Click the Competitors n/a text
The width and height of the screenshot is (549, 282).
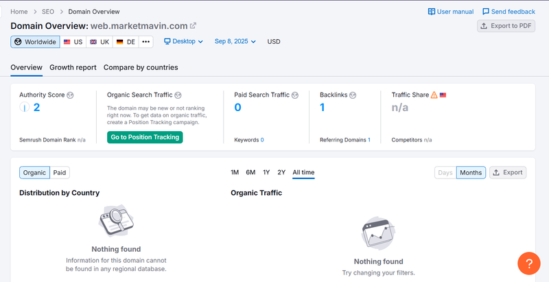click(x=412, y=140)
